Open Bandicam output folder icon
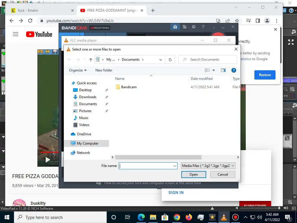Image resolution: width=297 pixels, height=223 pixels. [184, 27]
